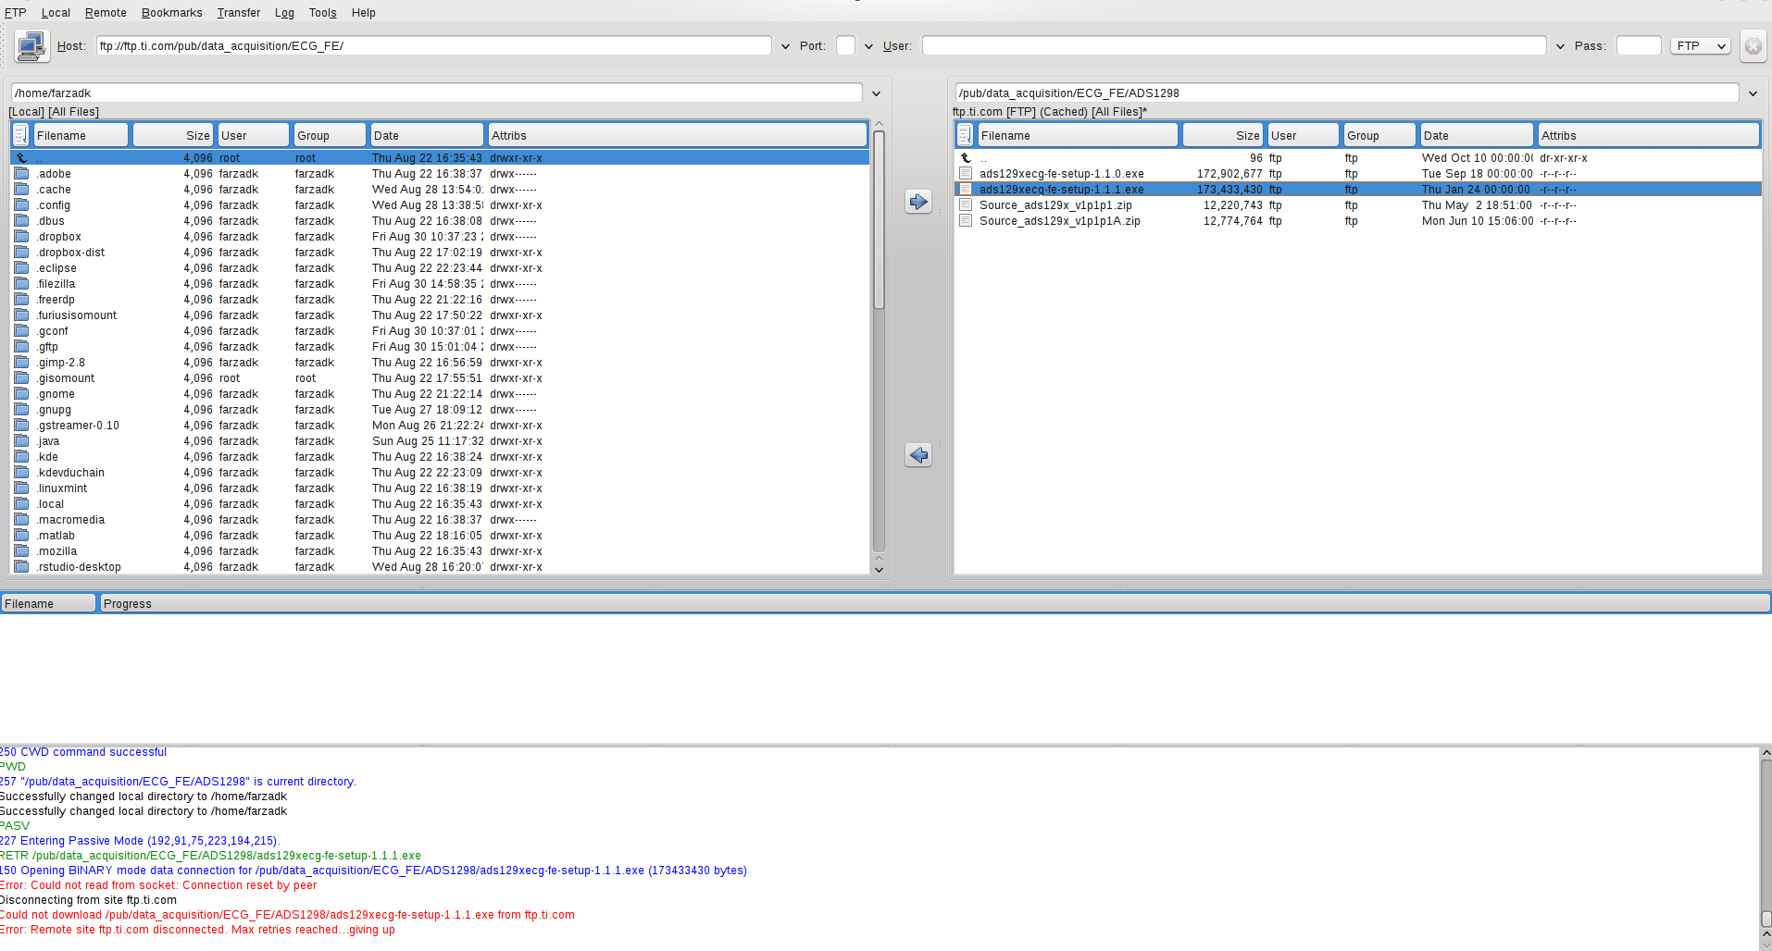Click the folder icon beside .gftp

point(21,347)
